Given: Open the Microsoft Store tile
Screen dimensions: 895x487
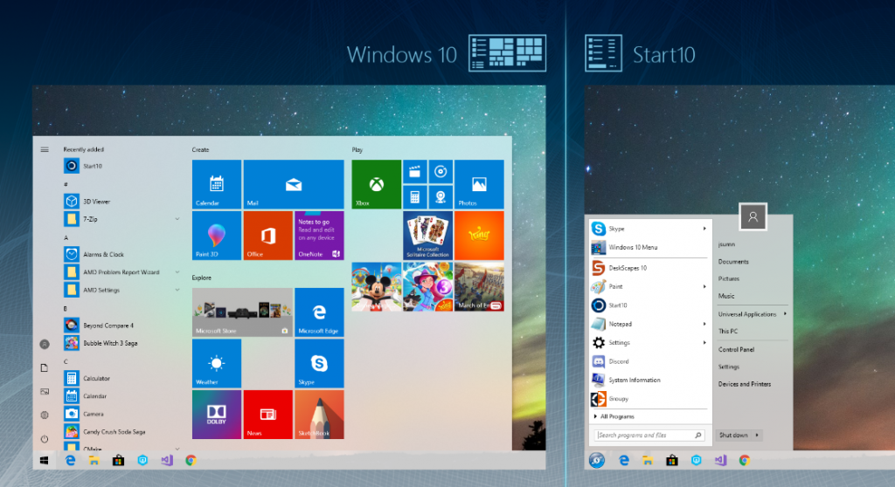Looking at the screenshot, I should tap(242, 312).
